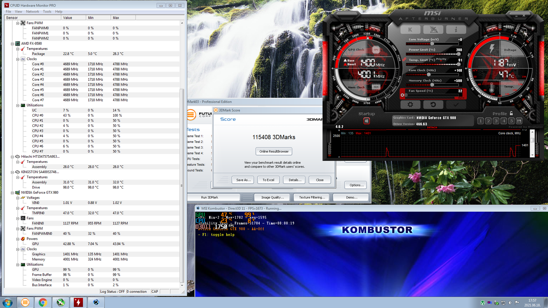Open the Kombustor K button in Afterburner
Image resolution: width=548 pixels, height=308 pixels.
(x=410, y=29)
